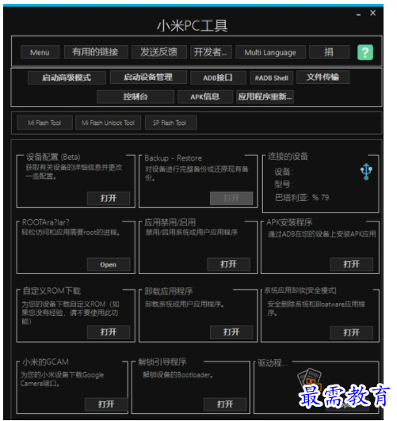Viewport: 397px width, 421px height.
Task: Click 打开 under 应用禁用/启用
Action: (228, 264)
